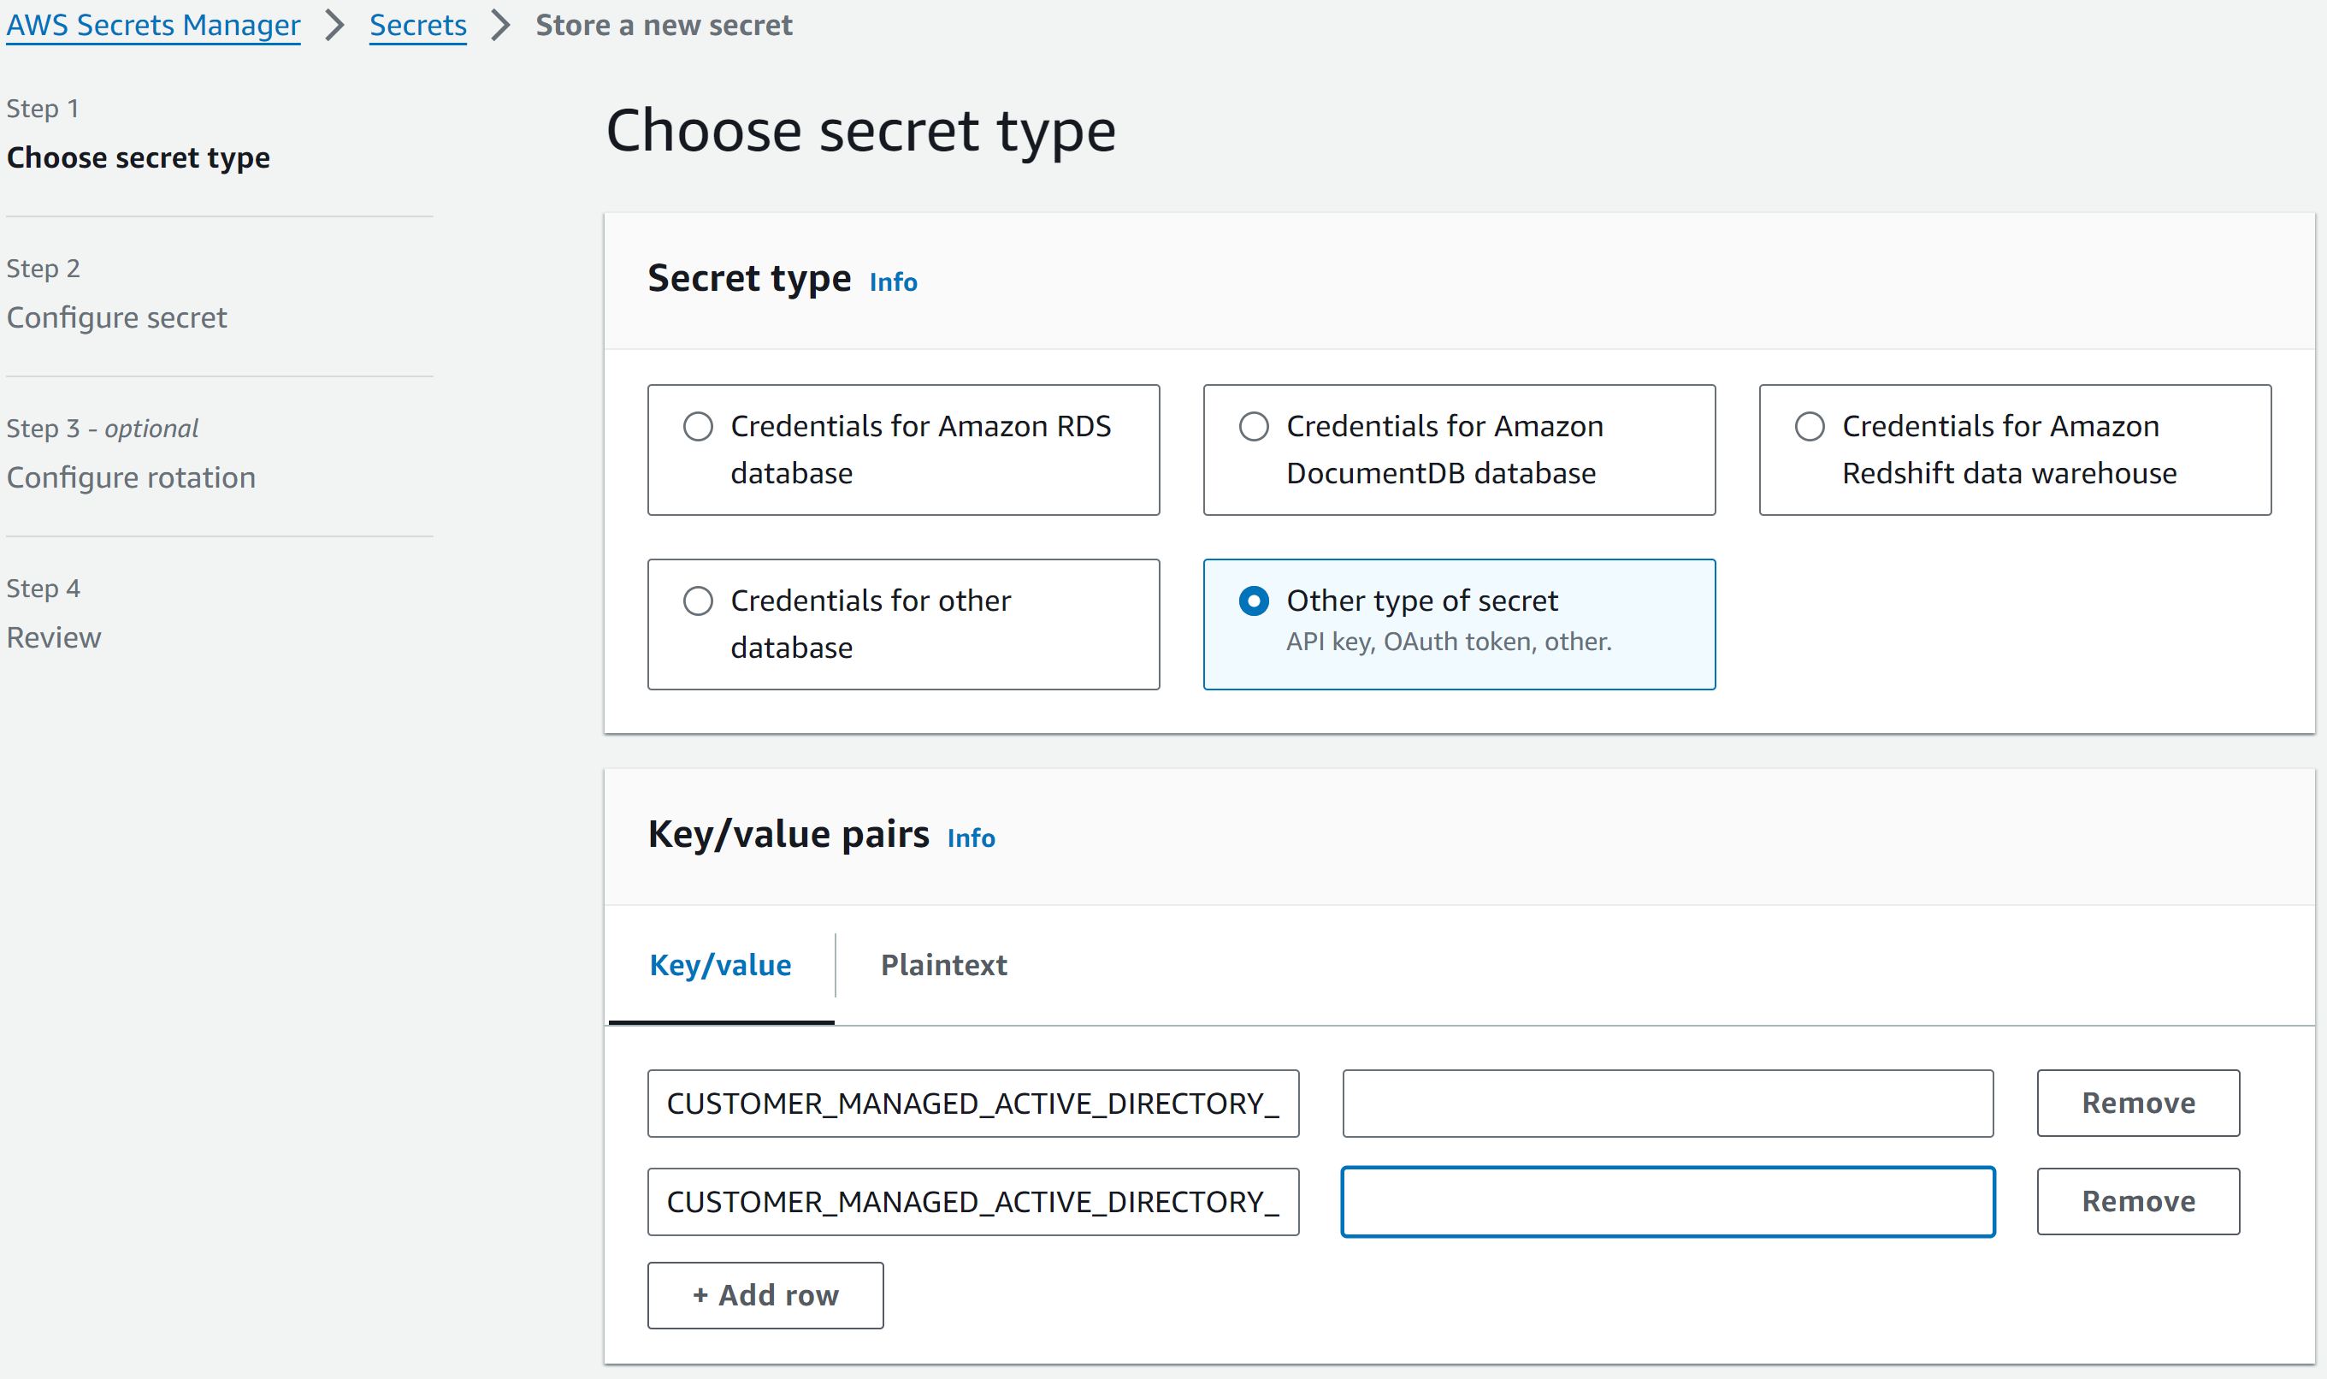Switch to the Key/value tab

(720, 965)
